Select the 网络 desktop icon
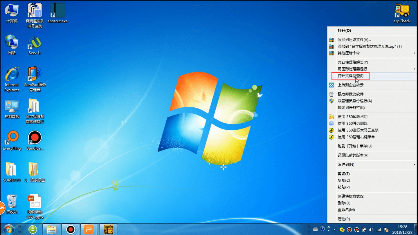The image size is (418, 235). (x=12, y=45)
